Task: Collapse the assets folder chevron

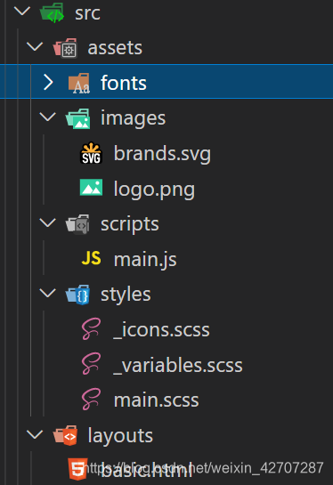Action: tap(35, 46)
